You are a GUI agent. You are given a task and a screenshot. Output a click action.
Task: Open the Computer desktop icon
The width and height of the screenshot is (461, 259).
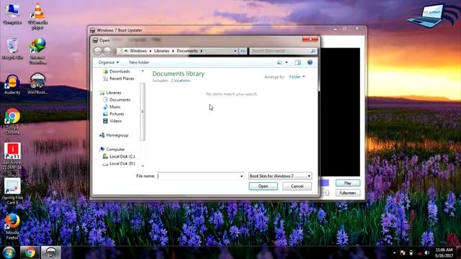pos(12,14)
